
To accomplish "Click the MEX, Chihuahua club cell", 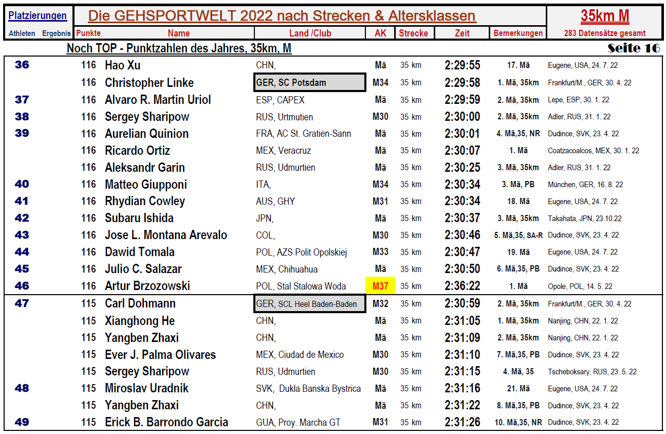I will coord(287,269).
